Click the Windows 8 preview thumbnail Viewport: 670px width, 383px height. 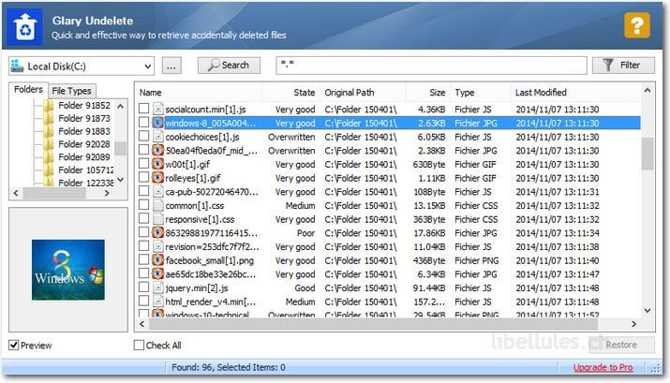tap(68, 270)
